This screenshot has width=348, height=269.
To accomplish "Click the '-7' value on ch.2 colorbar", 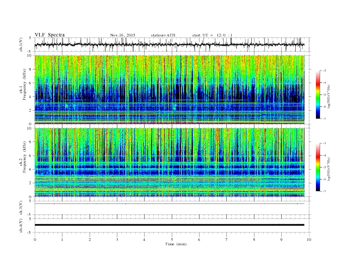I will point(324,191).
